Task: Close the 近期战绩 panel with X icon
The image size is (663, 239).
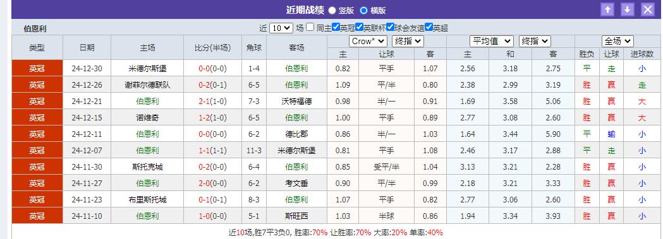Action: point(648,9)
